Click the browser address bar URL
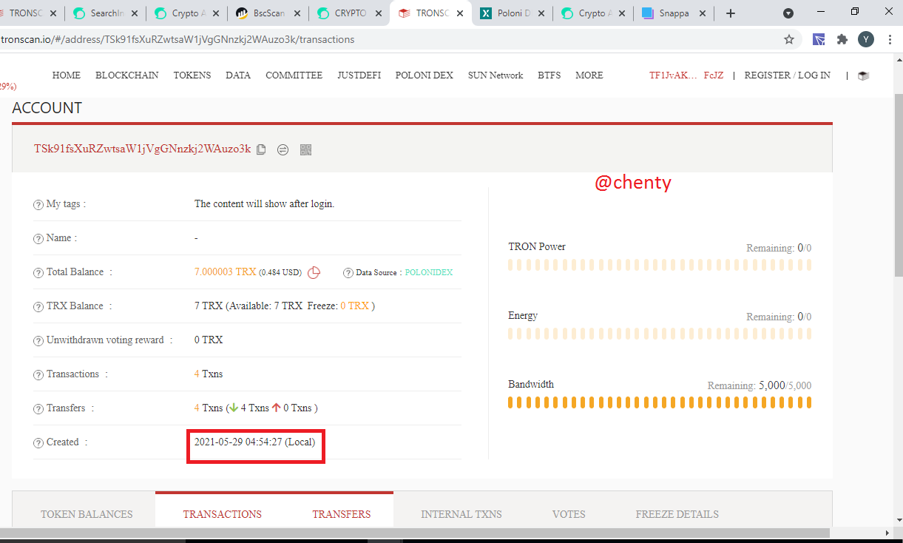Screen dimensions: 903x543 pyautogui.click(x=177, y=39)
